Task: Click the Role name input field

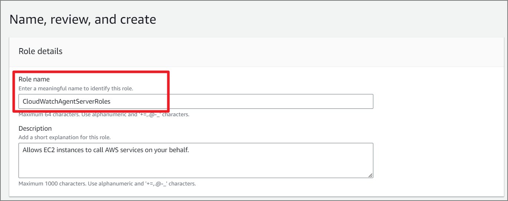Action: (196, 101)
